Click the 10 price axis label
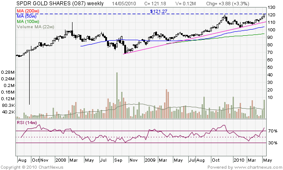The height and width of the screenshot is (170, 283). pyautogui.click(x=270, y=97)
